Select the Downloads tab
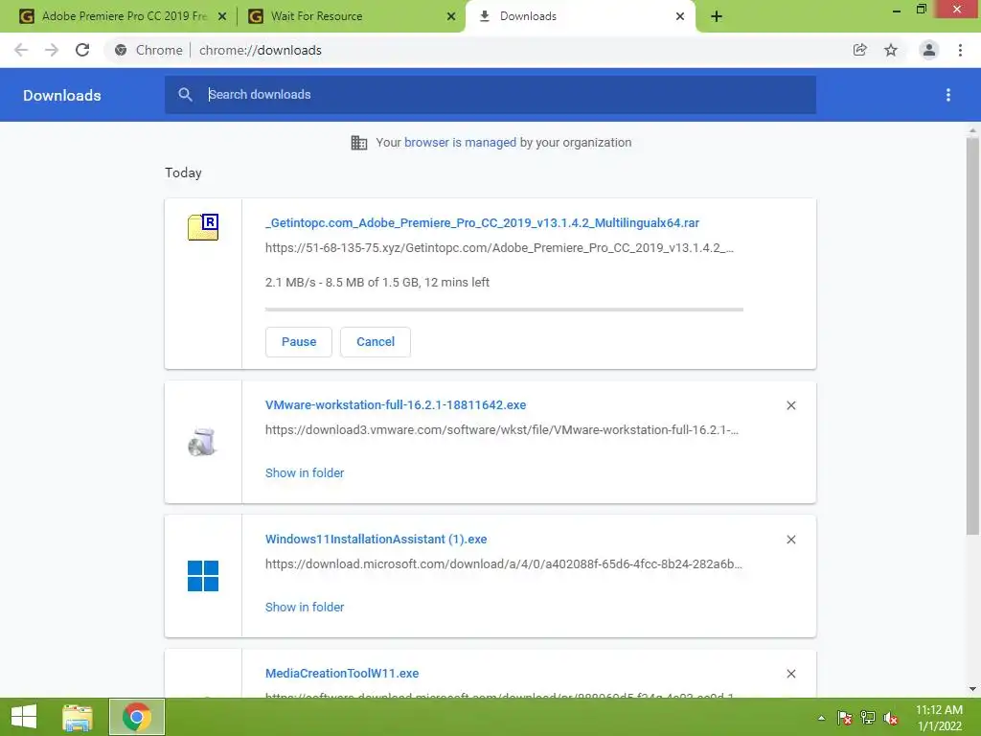This screenshot has width=981, height=736. [579, 16]
